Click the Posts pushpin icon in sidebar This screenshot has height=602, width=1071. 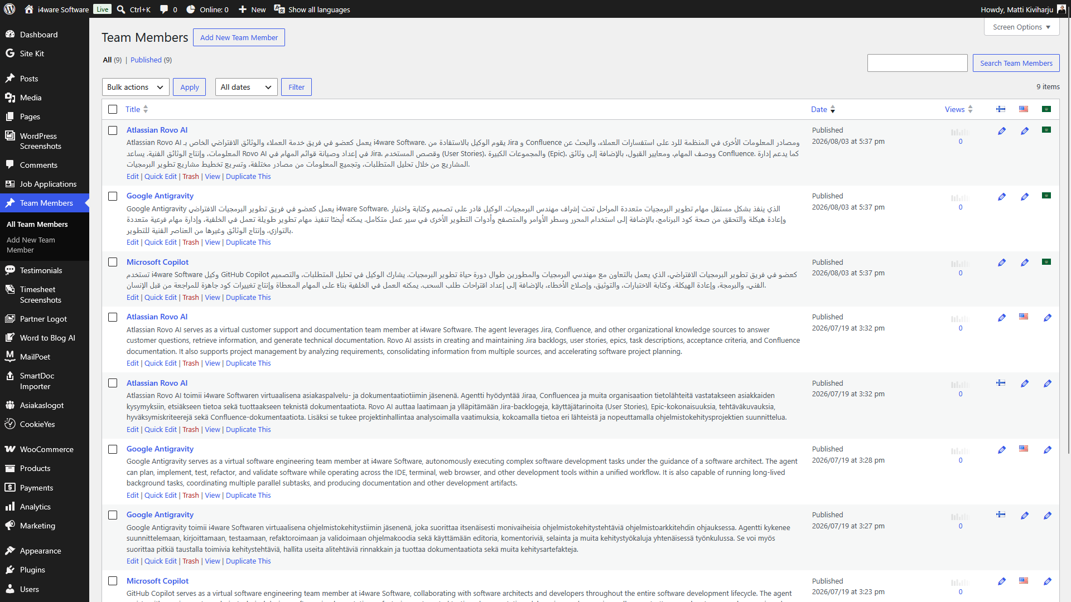pyautogui.click(x=10, y=79)
